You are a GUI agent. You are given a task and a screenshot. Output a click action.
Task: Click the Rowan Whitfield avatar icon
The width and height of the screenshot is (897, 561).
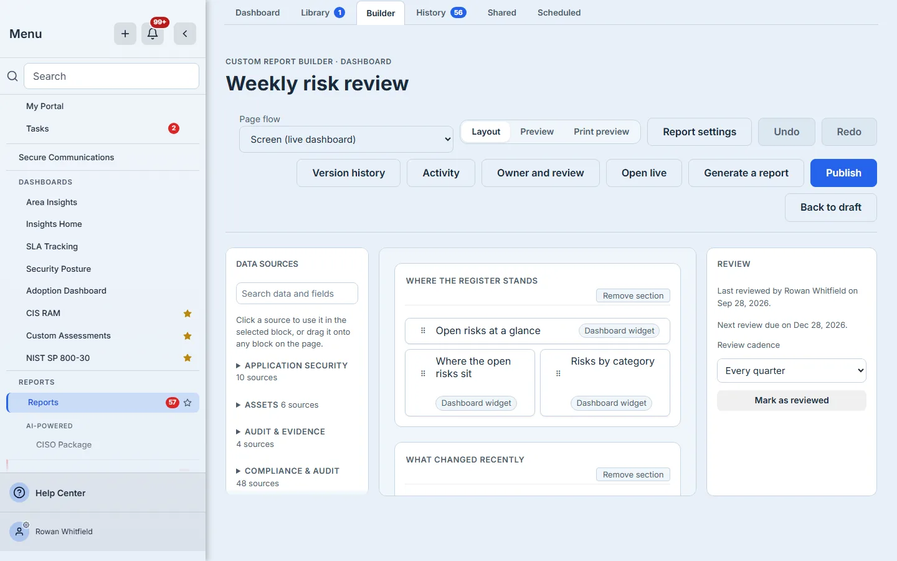tap(19, 532)
